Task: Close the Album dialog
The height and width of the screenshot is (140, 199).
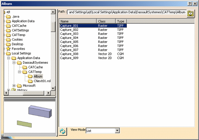Action: point(195,4)
